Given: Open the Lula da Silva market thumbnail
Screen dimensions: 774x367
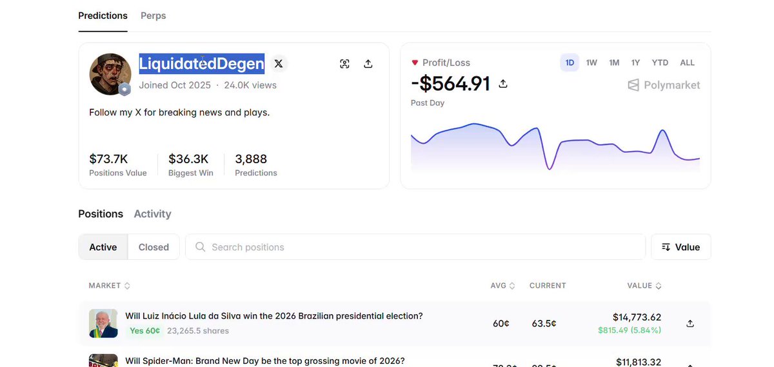Looking at the screenshot, I should [103, 323].
